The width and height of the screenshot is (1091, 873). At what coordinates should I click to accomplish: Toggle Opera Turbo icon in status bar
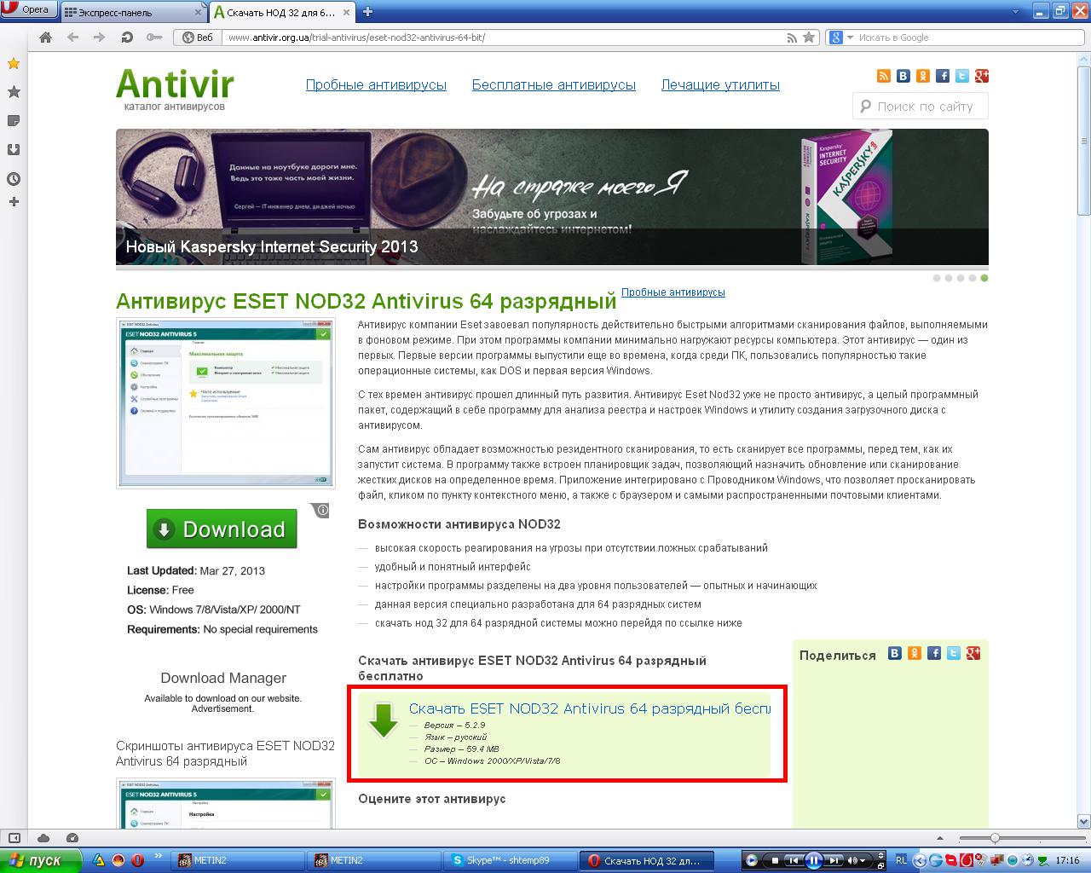[x=72, y=838]
